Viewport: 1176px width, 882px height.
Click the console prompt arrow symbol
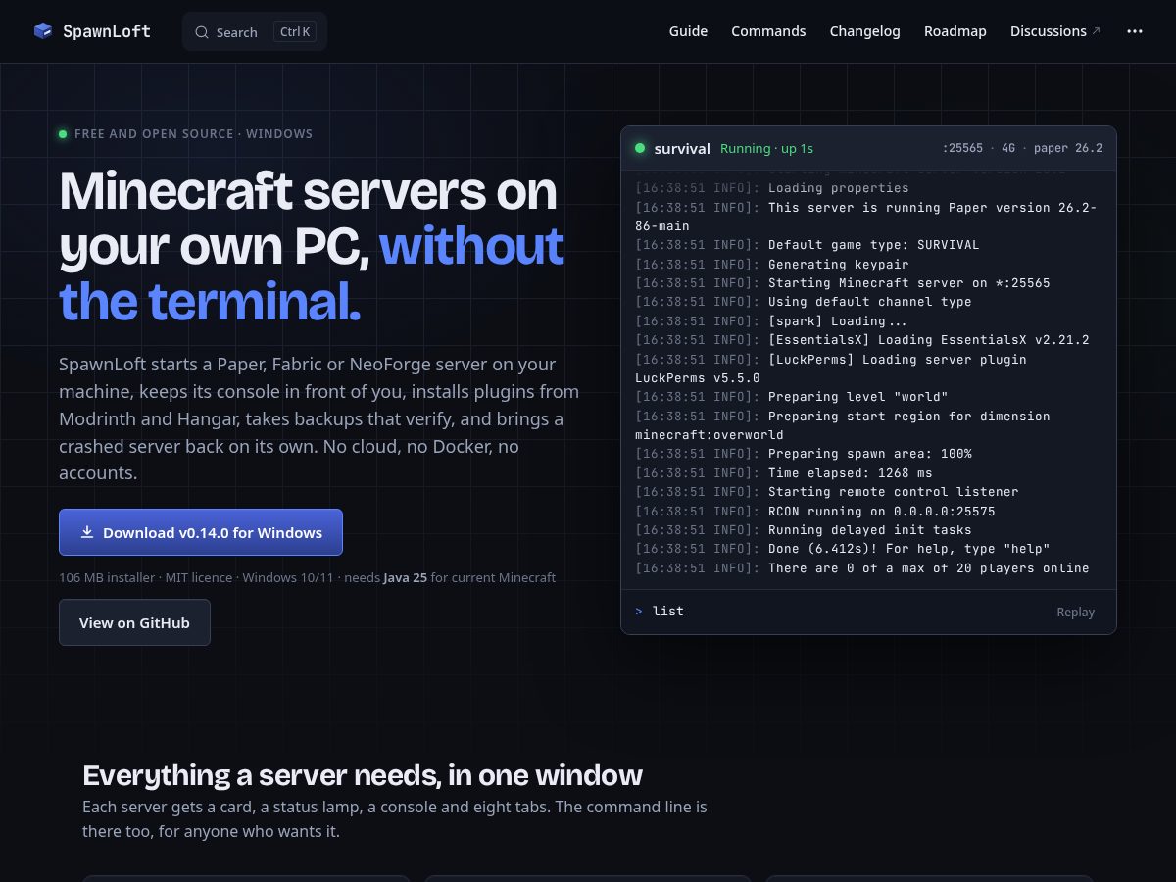click(639, 612)
